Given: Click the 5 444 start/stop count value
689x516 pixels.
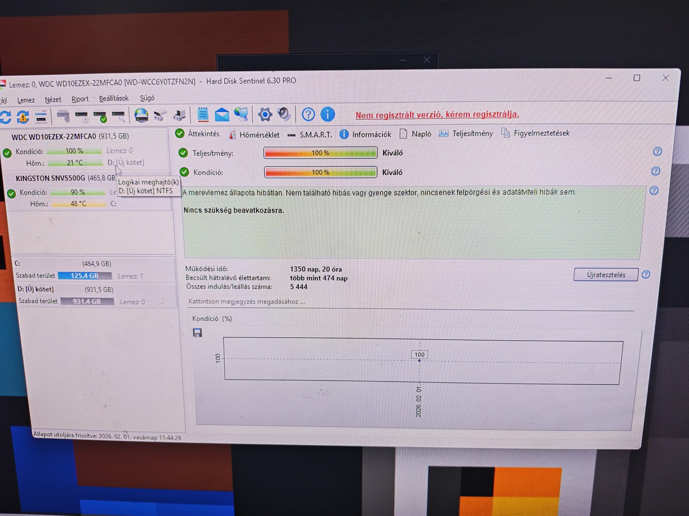Looking at the screenshot, I should 299,287.
